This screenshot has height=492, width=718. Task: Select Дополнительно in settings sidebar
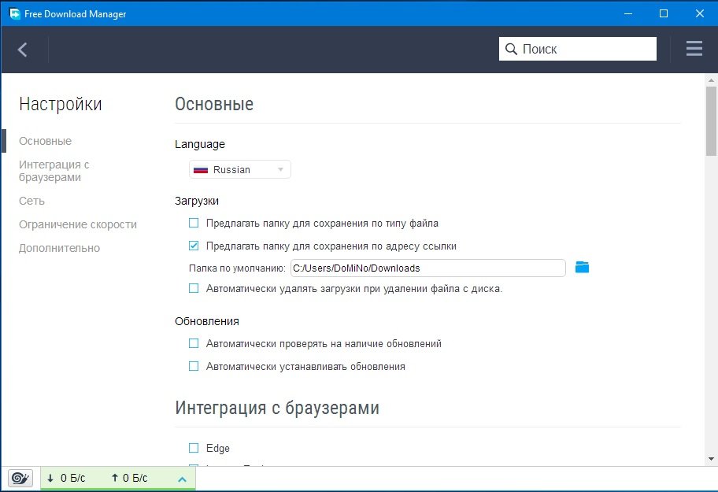click(59, 248)
